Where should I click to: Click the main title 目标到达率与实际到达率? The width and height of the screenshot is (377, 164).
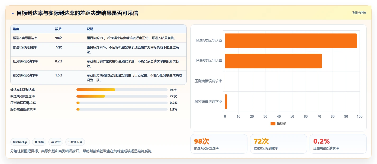point(77,13)
